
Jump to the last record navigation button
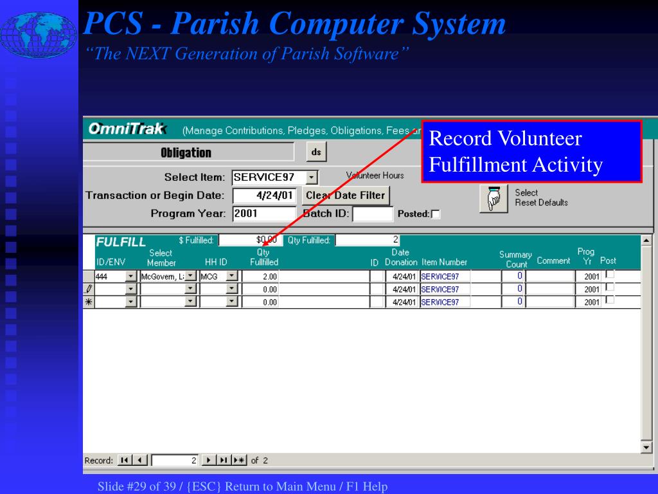pos(224,460)
